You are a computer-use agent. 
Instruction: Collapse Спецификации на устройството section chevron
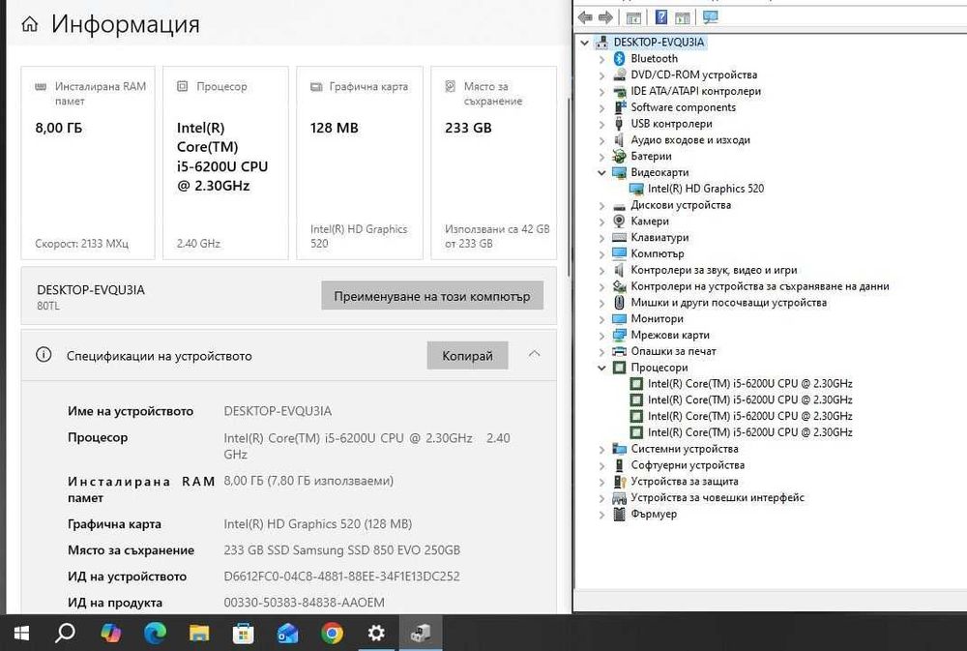(x=534, y=354)
